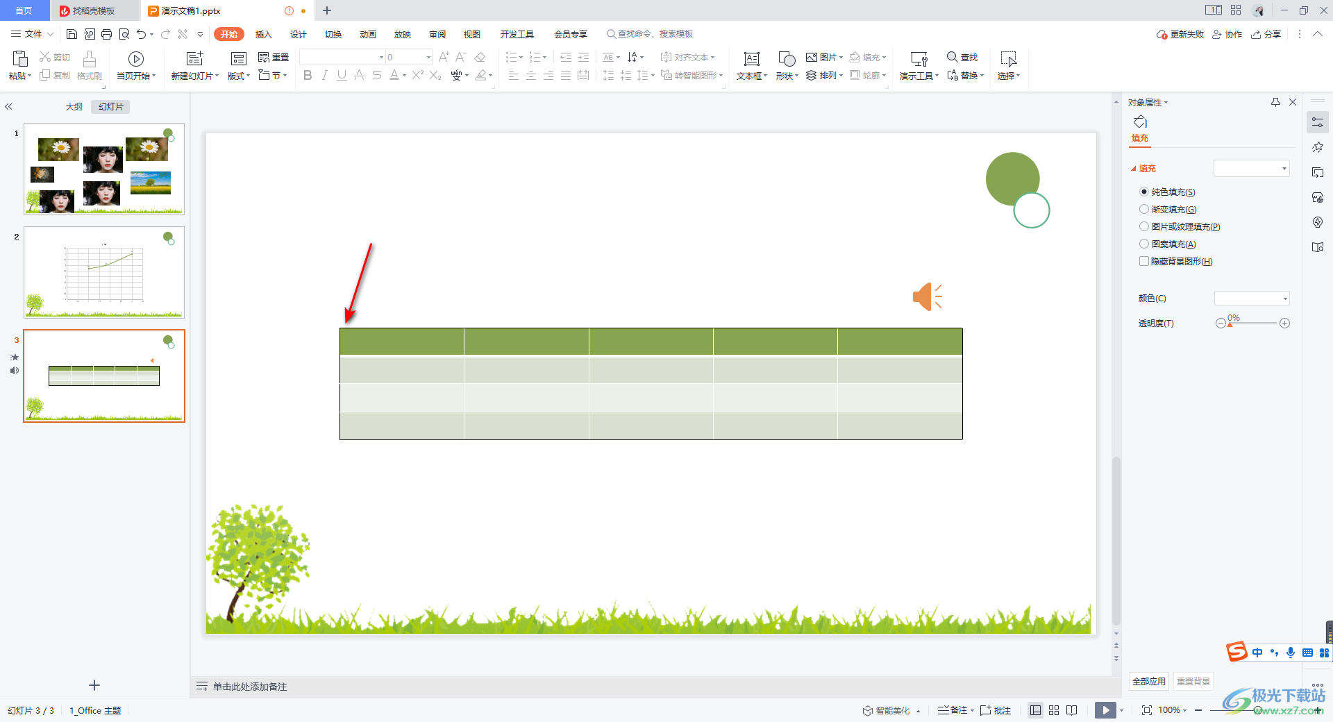Toggle Underline formatting icon
1333x722 pixels.
pyautogui.click(x=342, y=75)
